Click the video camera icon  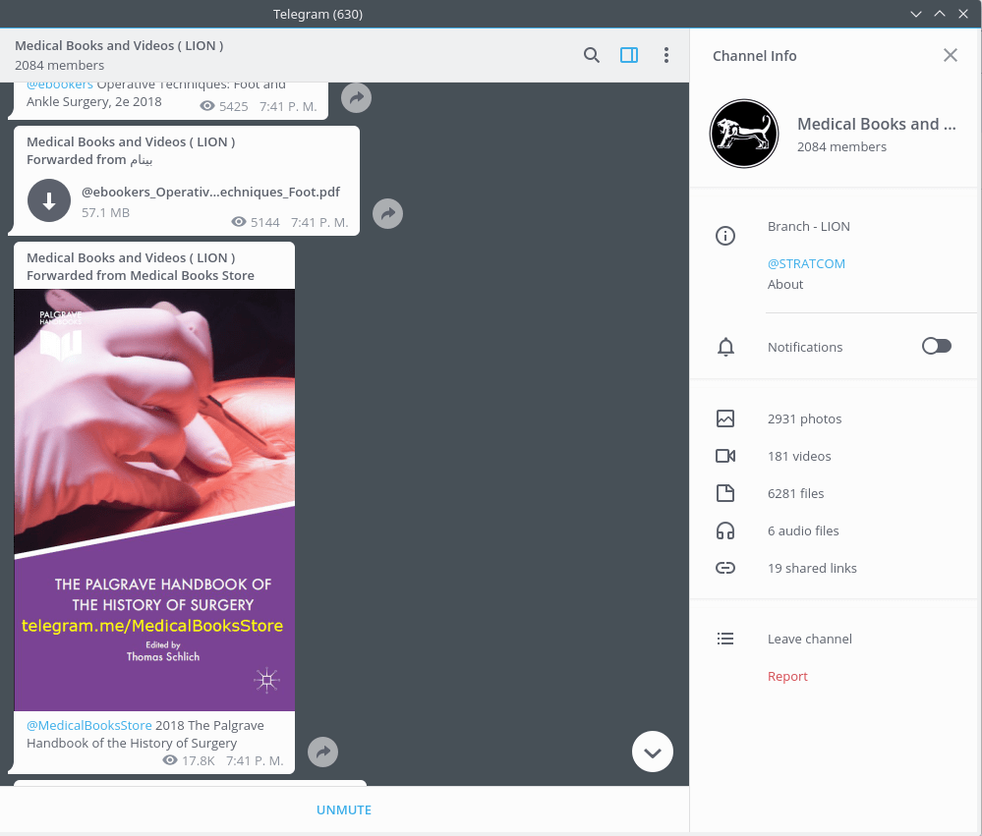[x=725, y=456]
